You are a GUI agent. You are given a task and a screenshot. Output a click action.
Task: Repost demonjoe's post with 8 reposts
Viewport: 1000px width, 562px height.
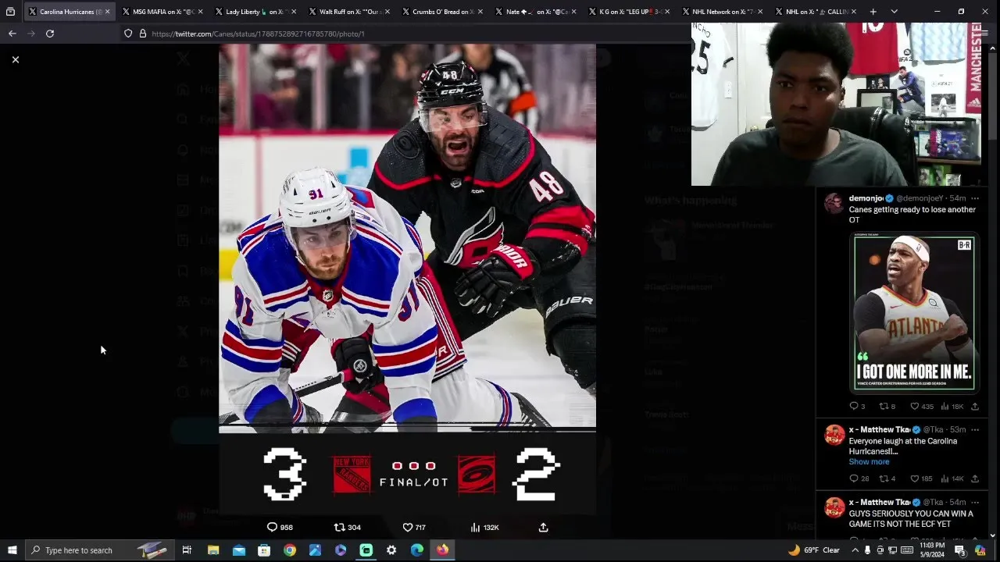click(x=887, y=407)
